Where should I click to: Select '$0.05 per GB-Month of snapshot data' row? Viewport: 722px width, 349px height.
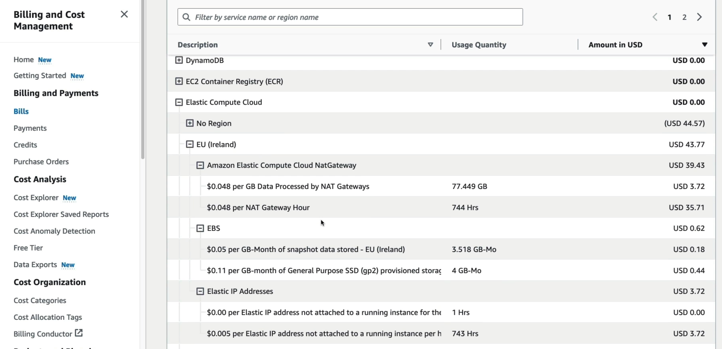tap(306, 249)
